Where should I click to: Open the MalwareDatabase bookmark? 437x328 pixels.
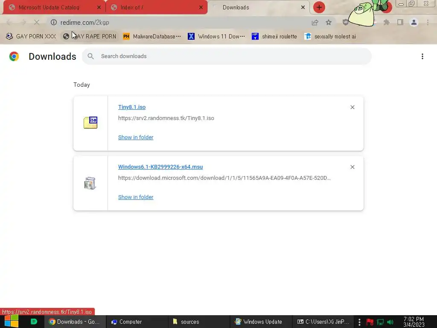point(152,37)
